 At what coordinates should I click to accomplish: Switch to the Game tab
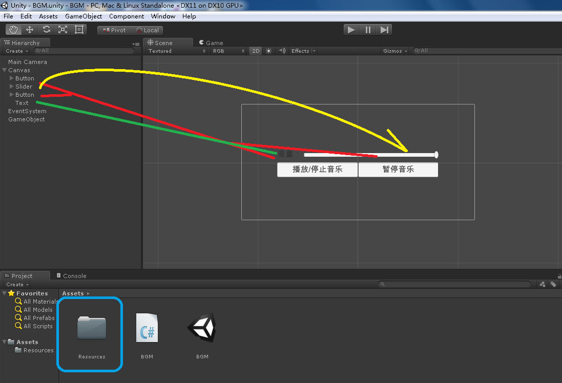tap(211, 42)
